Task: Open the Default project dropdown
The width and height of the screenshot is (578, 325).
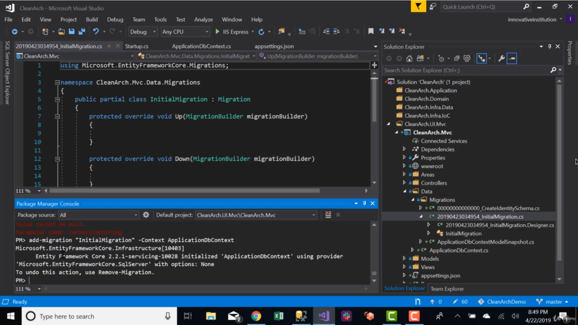Action: (256, 215)
